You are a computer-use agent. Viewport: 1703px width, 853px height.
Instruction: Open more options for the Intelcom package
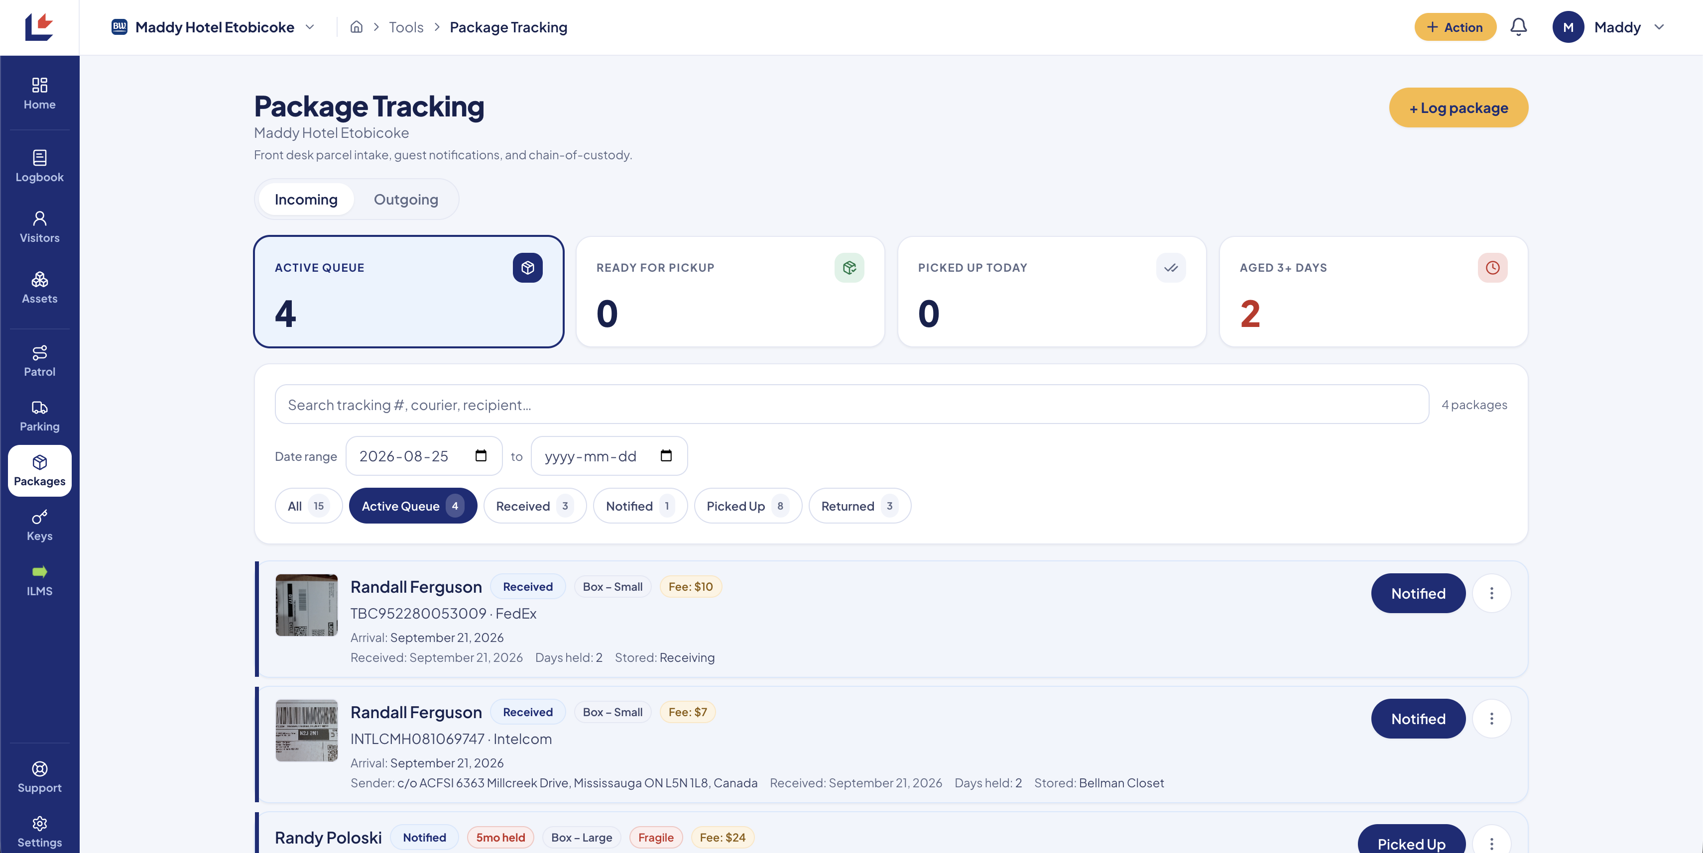coord(1491,719)
